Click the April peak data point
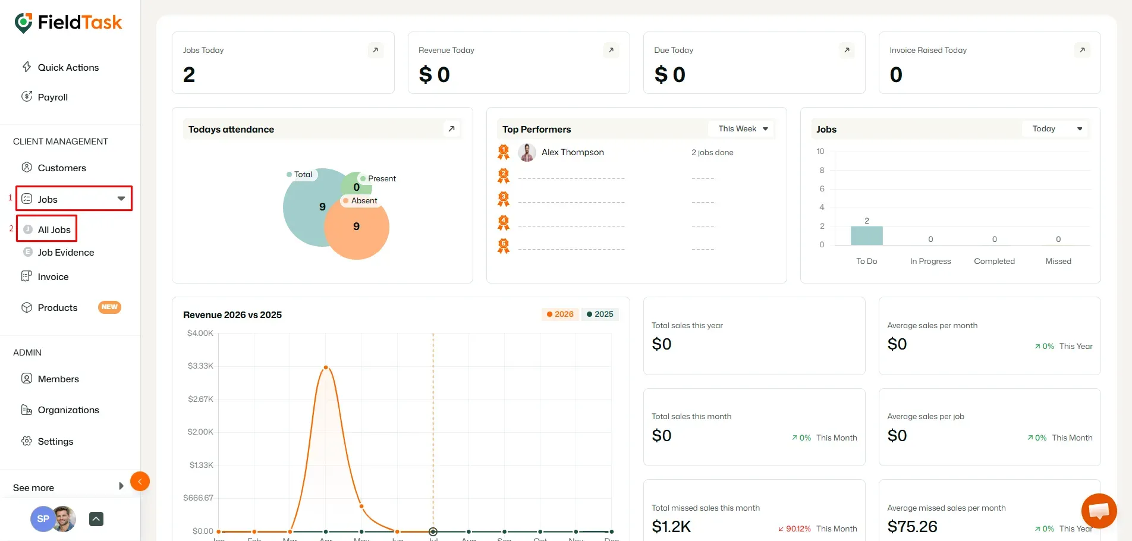 tap(326, 367)
